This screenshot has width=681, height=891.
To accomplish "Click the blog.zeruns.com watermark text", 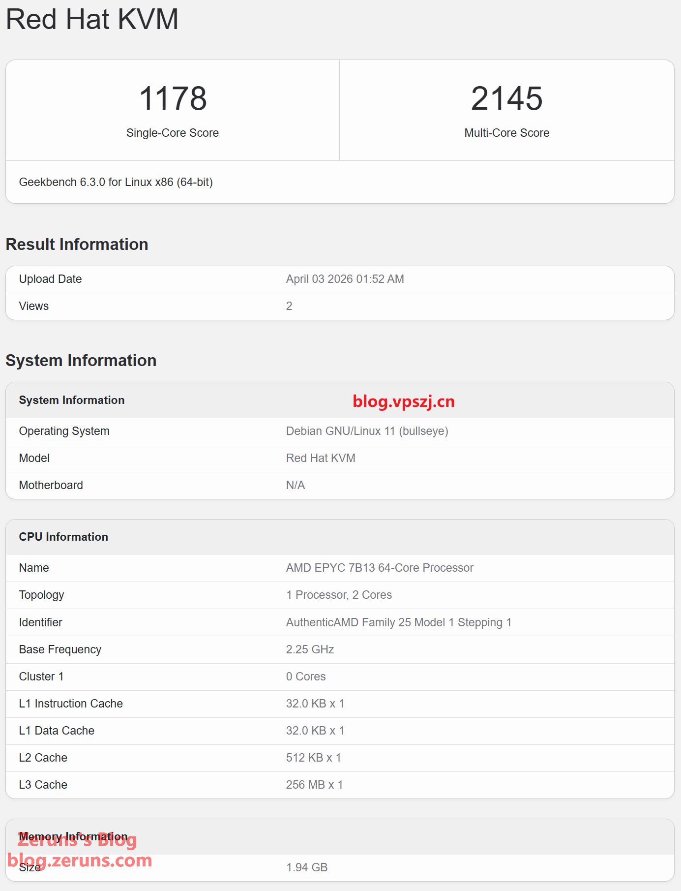I will coord(80,860).
